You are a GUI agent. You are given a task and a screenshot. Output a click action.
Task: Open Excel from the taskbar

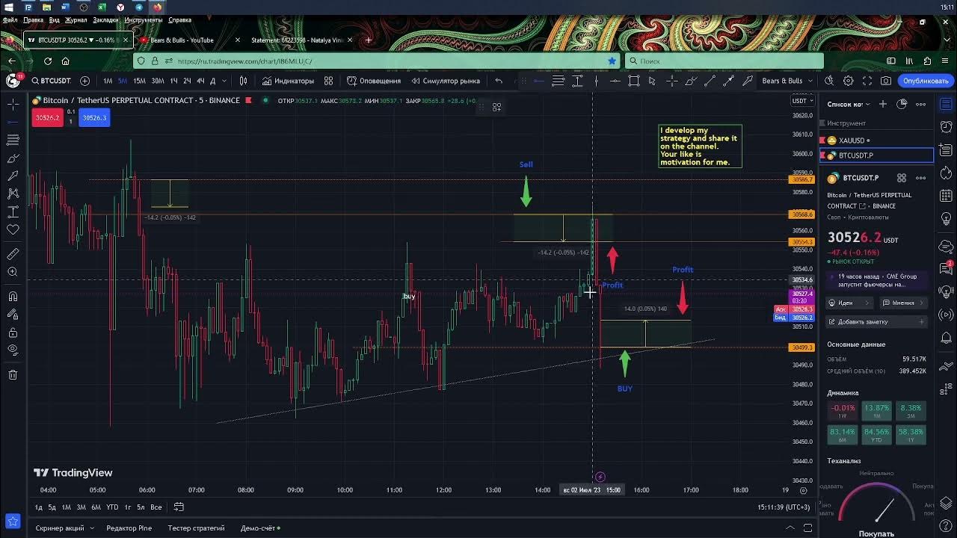(102, 7)
